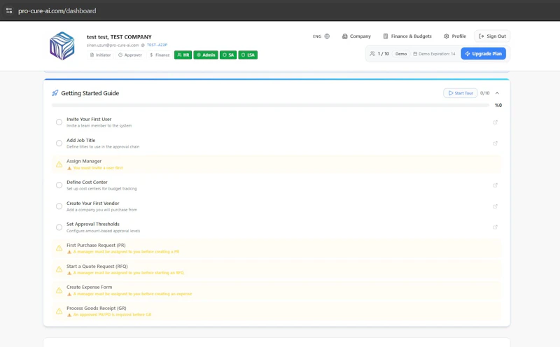Viewport: 560px width, 347px height.
Task: Open the Company menu
Action: point(356,36)
